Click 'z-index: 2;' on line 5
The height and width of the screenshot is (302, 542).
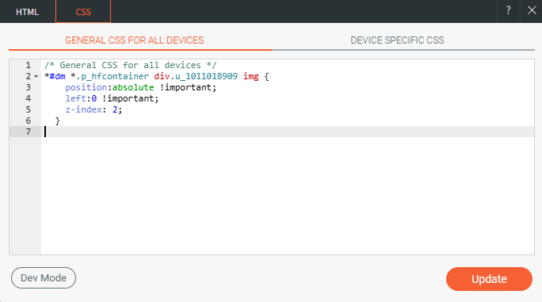pyautogui.click(x=94, y=109)
